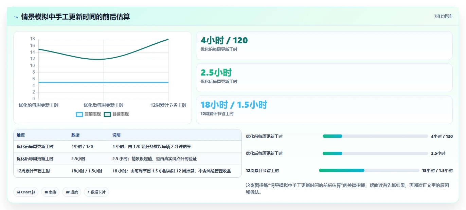The width and height of the screenshot is (466, 210).
Task: Click the 表格 chip
Action: click(50, 192)
